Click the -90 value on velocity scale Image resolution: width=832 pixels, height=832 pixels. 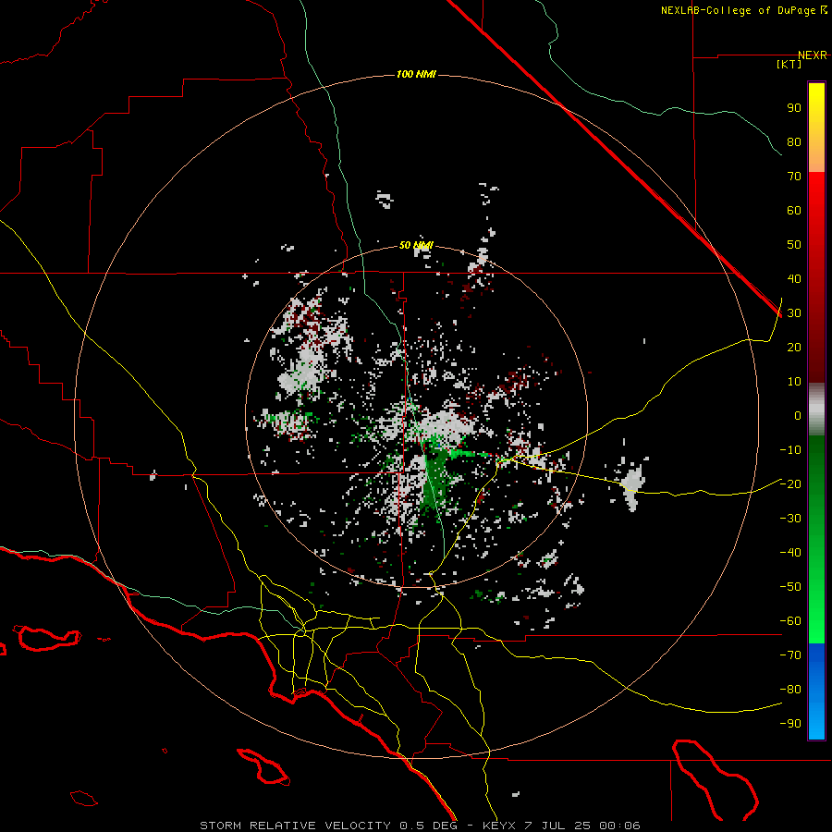790,724
